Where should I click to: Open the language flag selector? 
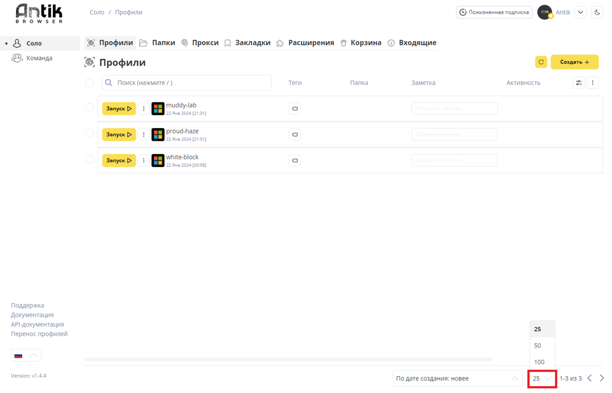pos(26,355)
